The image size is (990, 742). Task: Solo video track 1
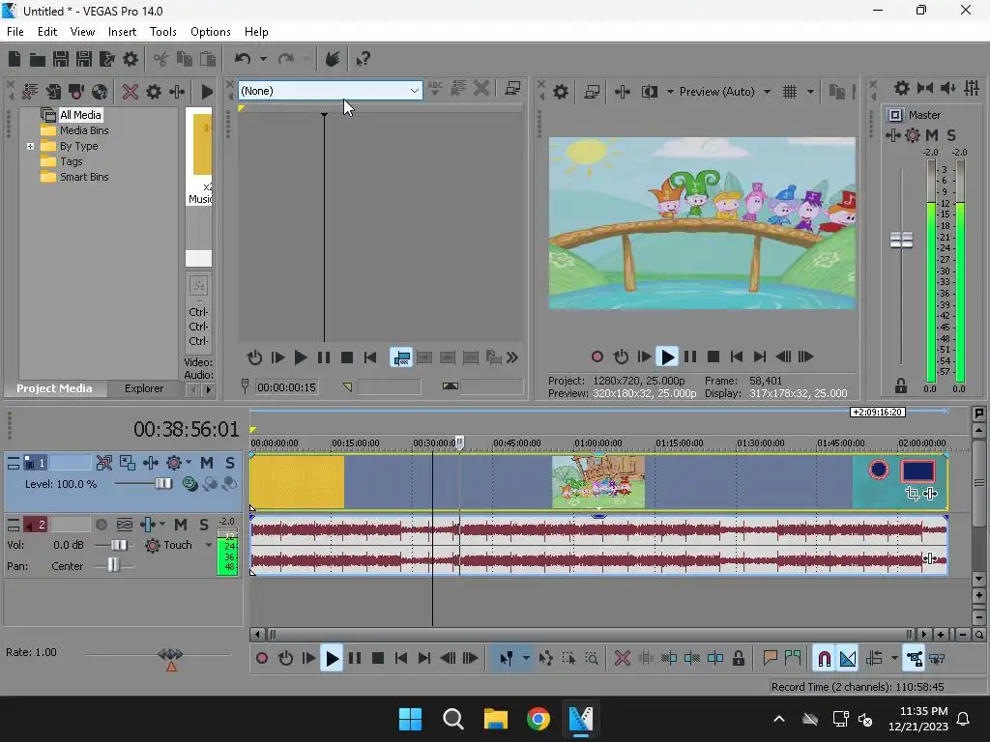pyautogui.click(x=230, y=463)
